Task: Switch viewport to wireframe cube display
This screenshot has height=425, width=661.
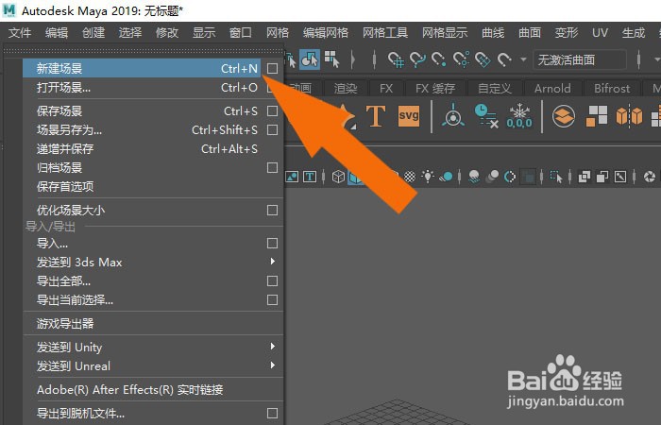Action: pos(338,177)
